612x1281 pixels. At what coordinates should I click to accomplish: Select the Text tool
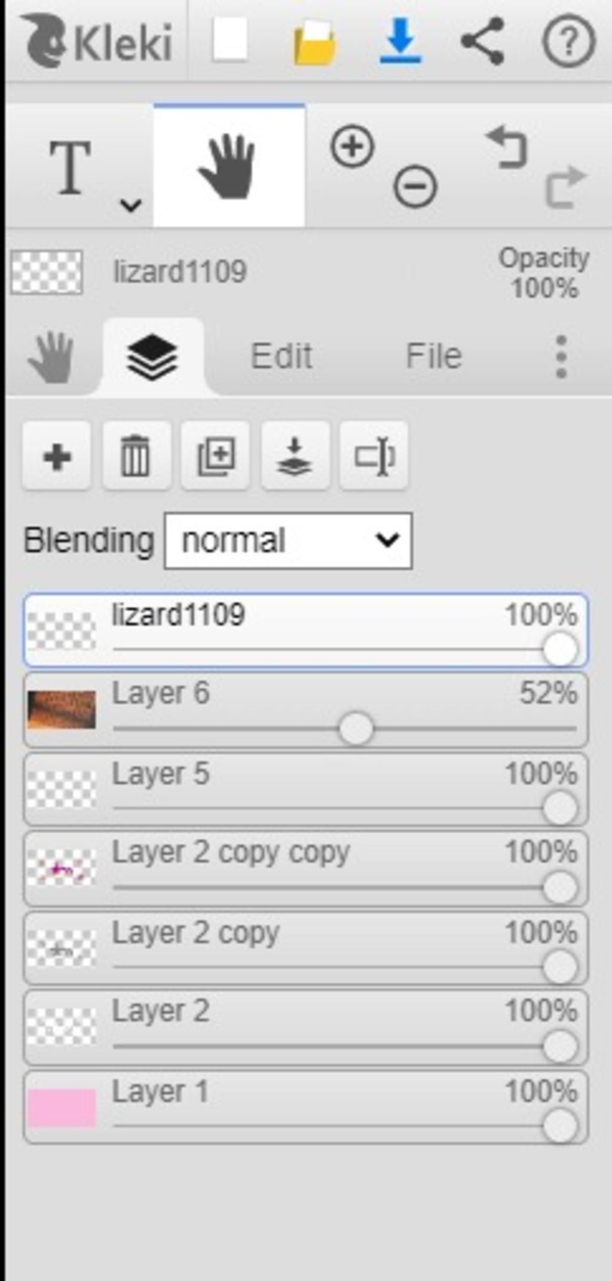71,168
